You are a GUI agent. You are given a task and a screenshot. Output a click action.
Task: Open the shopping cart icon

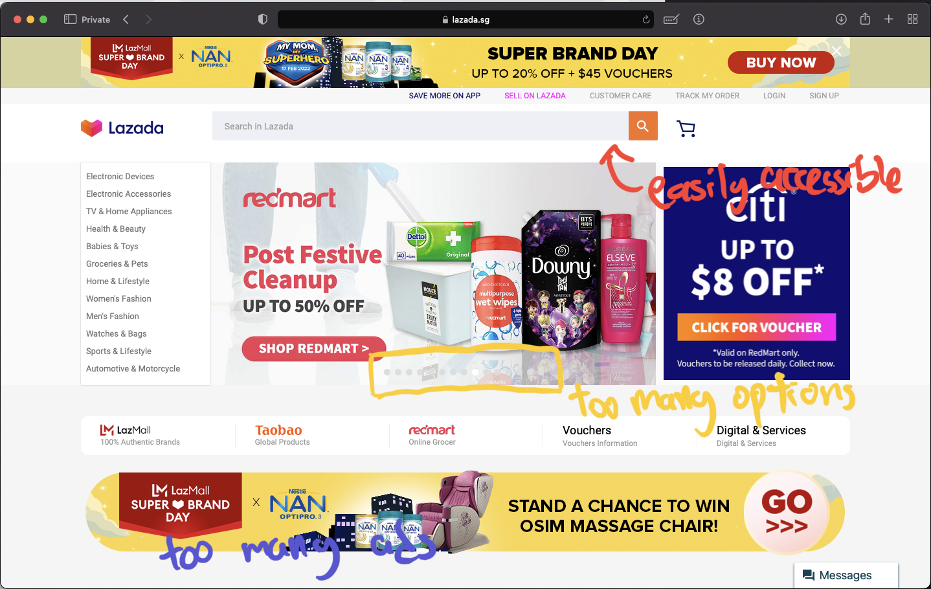(x=686, y=128)
